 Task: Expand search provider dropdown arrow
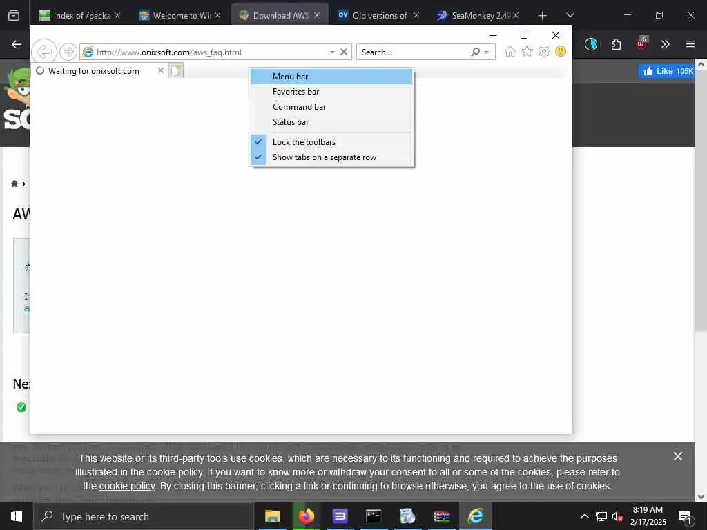(487, 52)
